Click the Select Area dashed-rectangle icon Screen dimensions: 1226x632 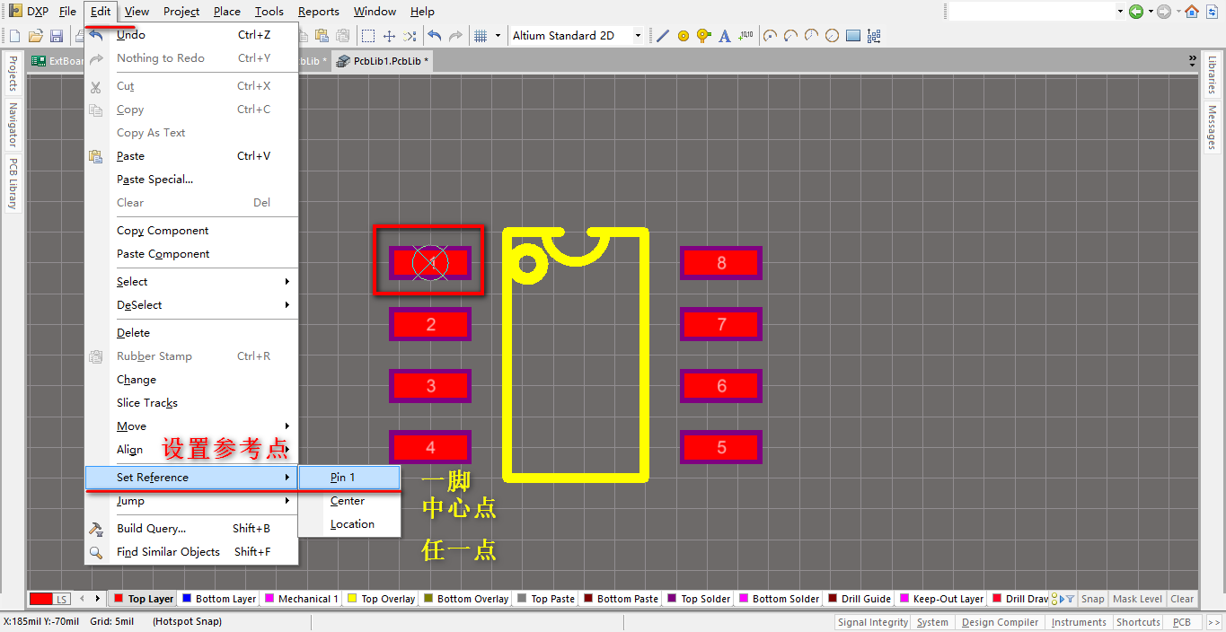(368, 36)
